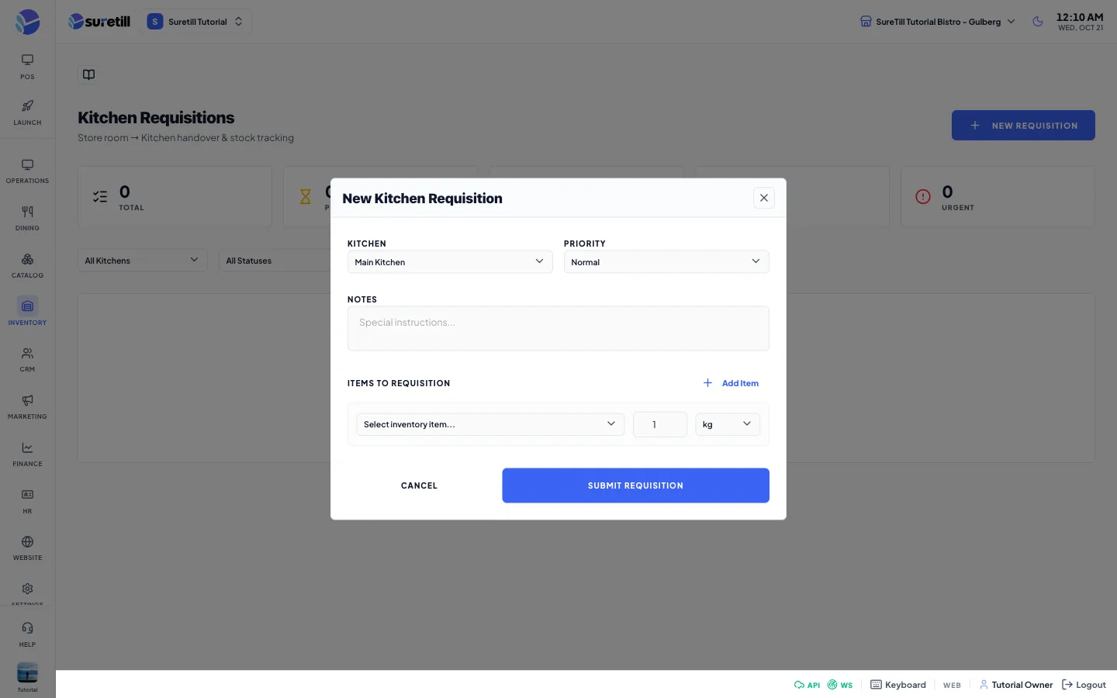Open the Dining sidebar section
The height and width of the screenshot is (698, 1117).
(x=27, y=219)
